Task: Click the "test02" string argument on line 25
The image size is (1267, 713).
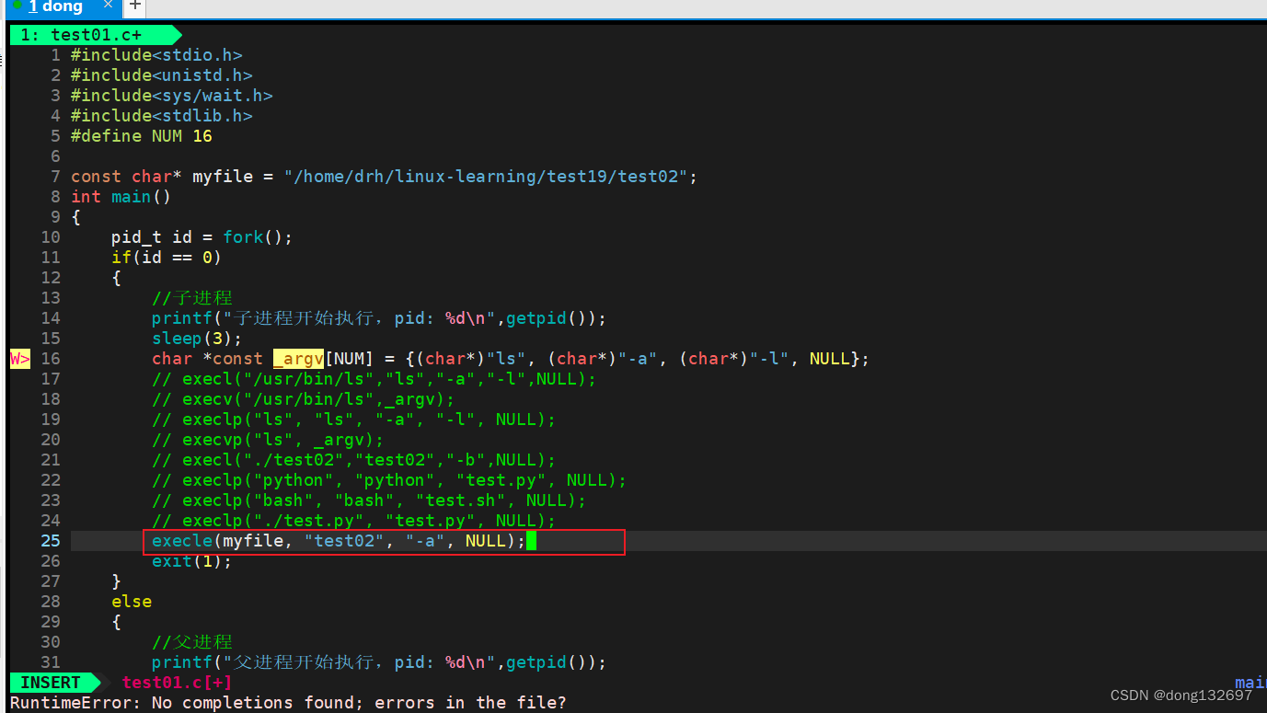Action: [344, 541]
